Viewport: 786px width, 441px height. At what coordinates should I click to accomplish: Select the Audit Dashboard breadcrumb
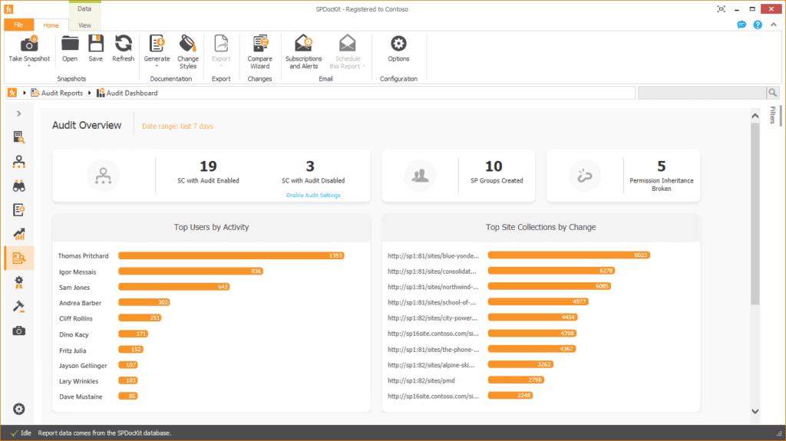[127, 93]
